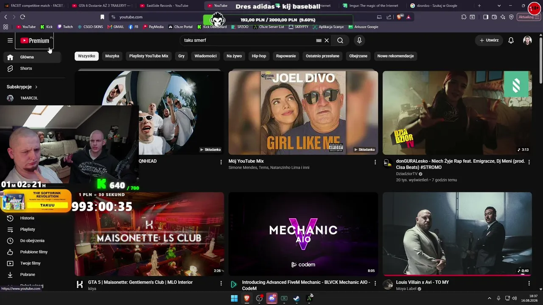Select the Na żywo filter chip
This screenshot has height=305, width=543.
[234, 56]
